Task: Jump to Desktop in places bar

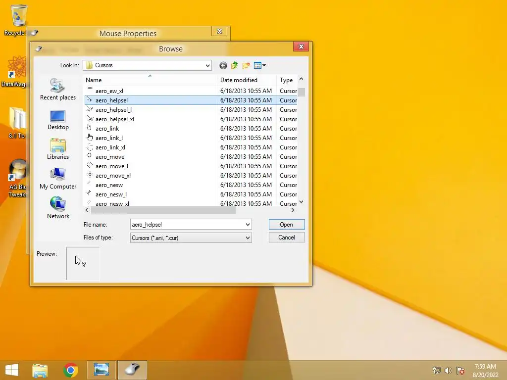Action: click(58, 120)
